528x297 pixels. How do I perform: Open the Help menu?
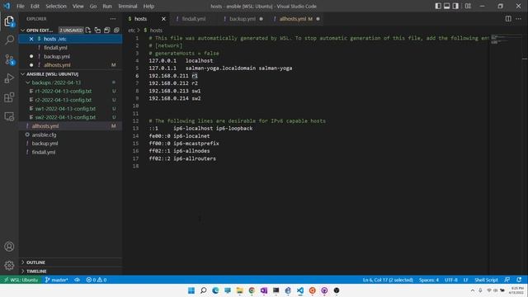[148, 6]
